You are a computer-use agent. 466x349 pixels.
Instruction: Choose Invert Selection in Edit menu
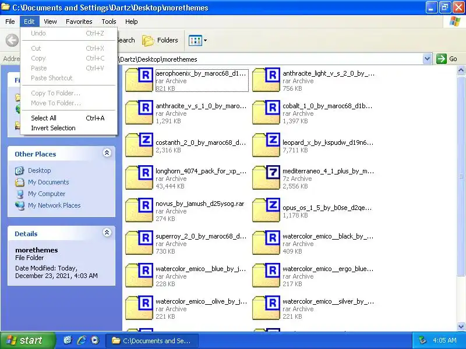point(68,128)
